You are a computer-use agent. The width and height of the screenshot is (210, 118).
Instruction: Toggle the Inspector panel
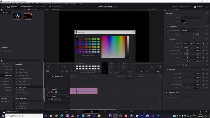coord(198,7)
